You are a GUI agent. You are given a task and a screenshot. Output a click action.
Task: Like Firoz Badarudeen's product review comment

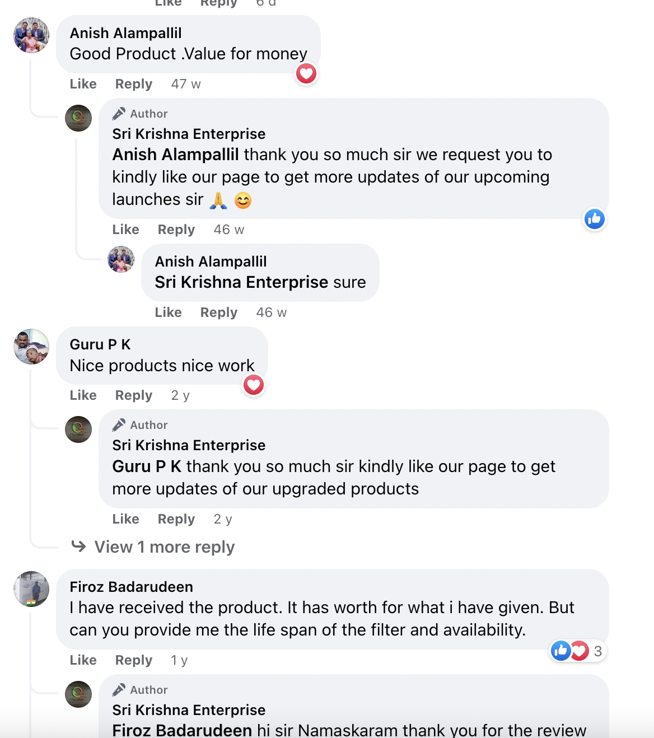83,660
